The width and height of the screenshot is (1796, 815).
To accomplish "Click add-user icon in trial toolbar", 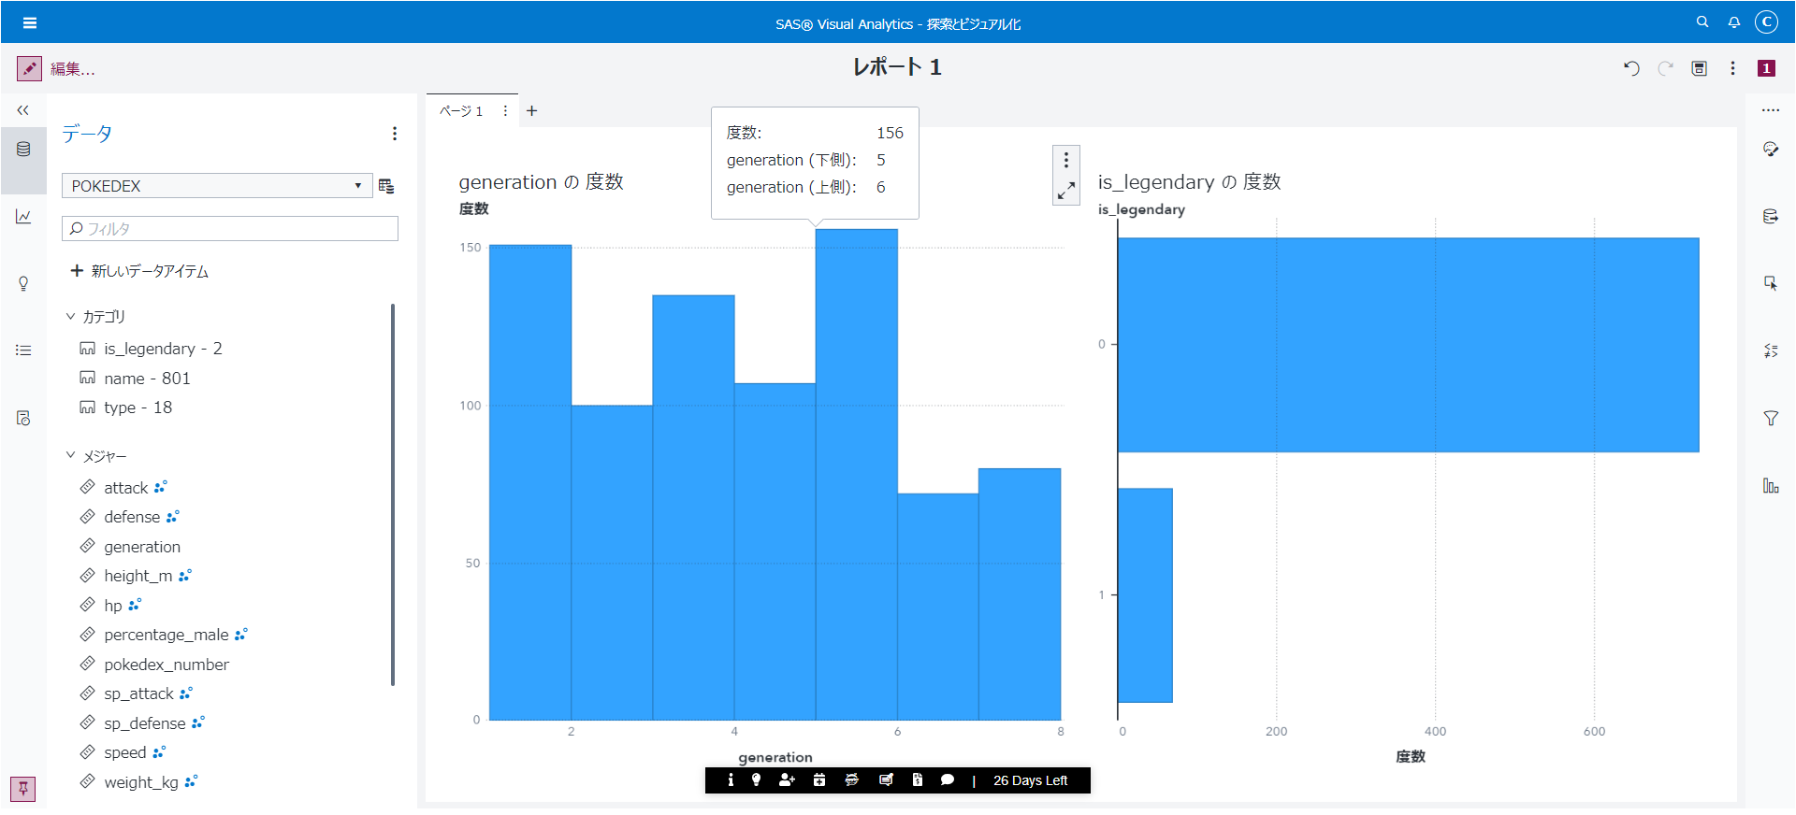I will [787, 780].
